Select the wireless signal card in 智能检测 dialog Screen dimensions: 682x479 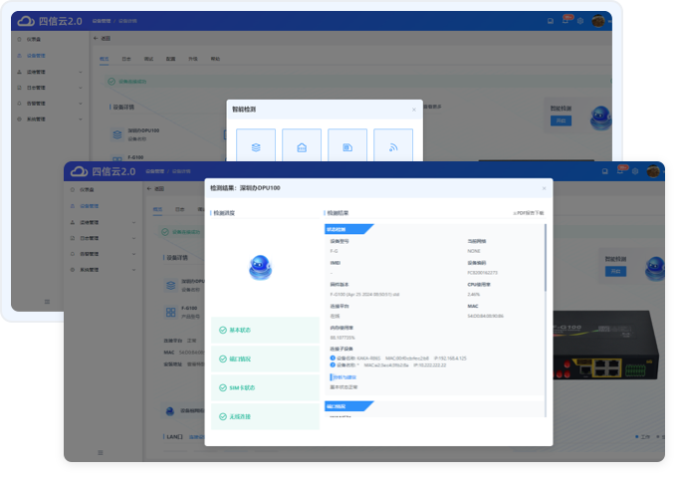coord(393,145)
